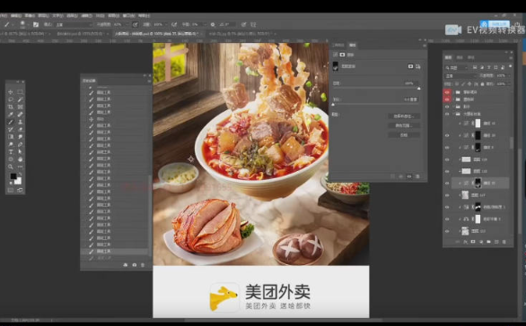Select the Zoom magnifier tool
Viewport: 526px width, 326px height.
click(x=11, y=167)
